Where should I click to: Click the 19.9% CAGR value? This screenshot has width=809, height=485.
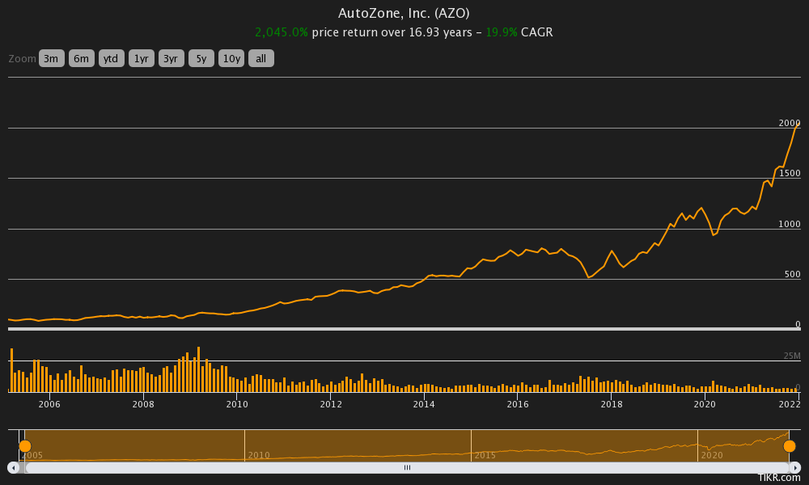pos(502,32)
